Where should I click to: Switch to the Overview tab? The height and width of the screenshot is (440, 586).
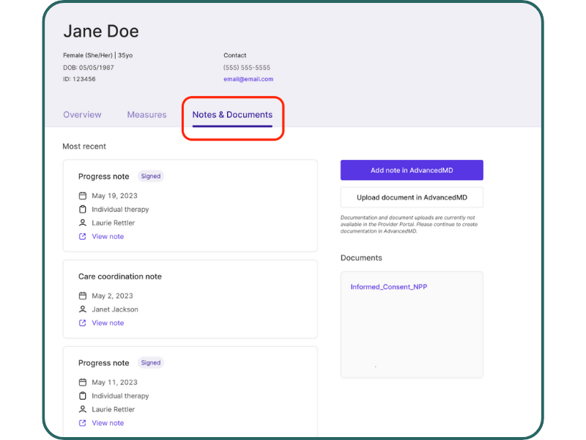(82, 114)
